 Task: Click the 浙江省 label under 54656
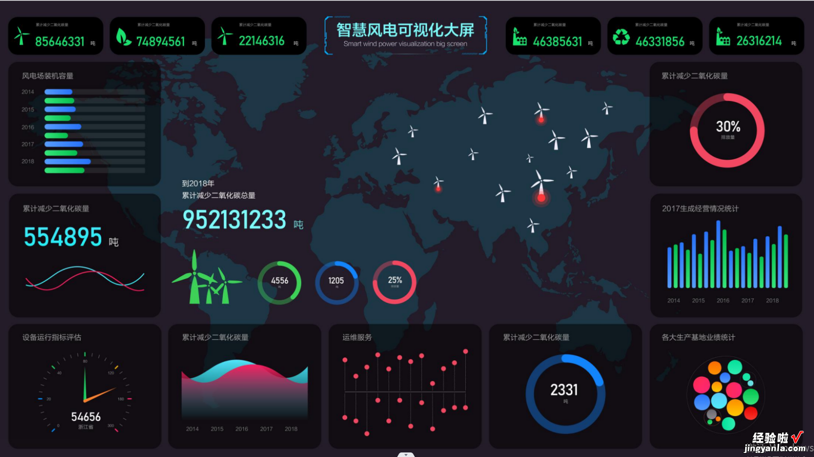point(86,427)
